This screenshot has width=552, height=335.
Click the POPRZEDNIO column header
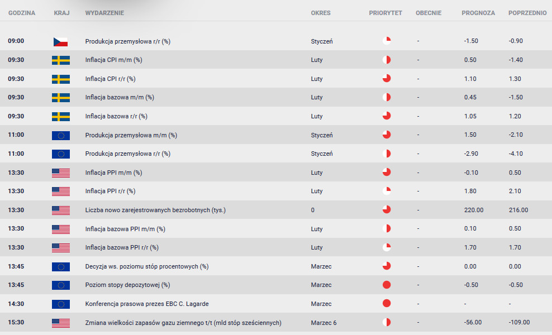tap(527, 13)
